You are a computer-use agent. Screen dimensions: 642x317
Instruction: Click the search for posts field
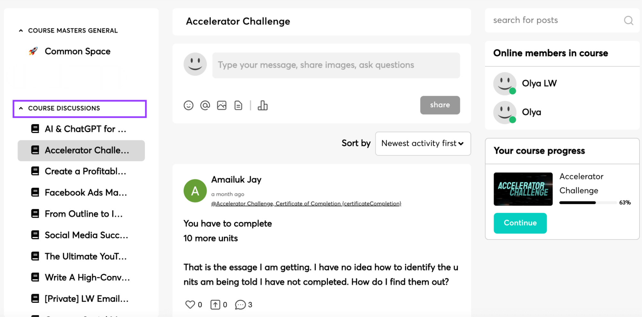[x=546, y=20]
